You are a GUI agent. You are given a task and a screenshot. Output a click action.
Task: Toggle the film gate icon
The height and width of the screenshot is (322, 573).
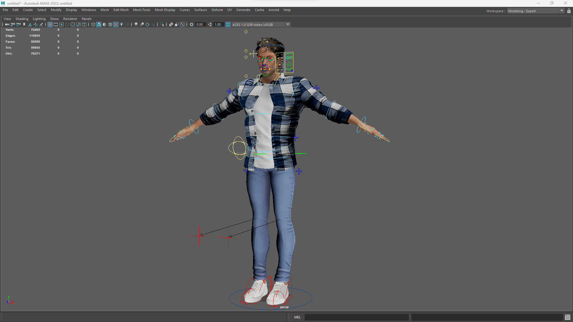[x=56, y=24]
